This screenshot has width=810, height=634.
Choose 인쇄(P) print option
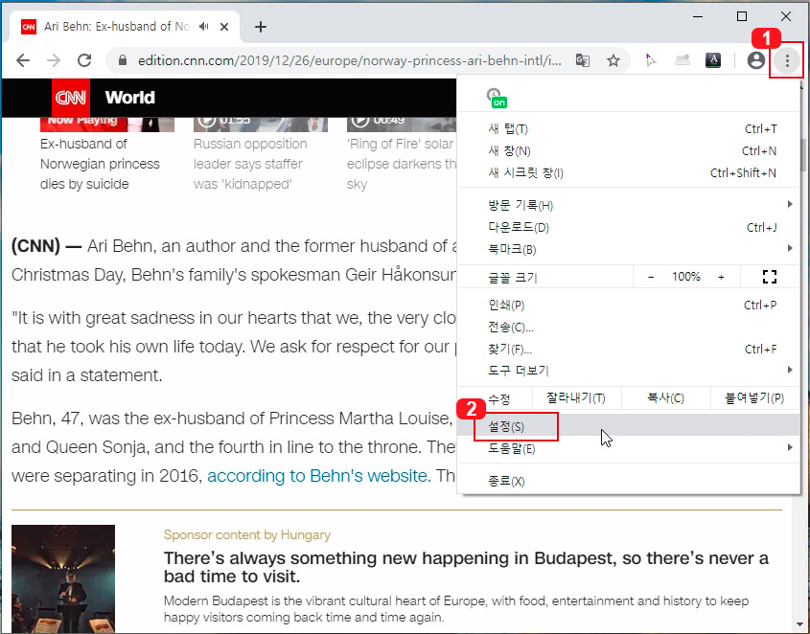pos(629,306)
